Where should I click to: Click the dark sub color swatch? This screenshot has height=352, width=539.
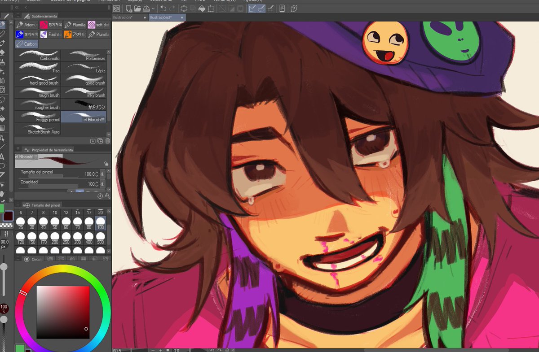[x=9, y=216]
